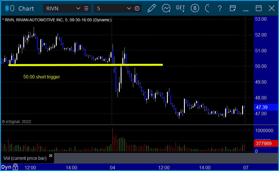Click the 47.00 price axis label

(x=261, y=114)
